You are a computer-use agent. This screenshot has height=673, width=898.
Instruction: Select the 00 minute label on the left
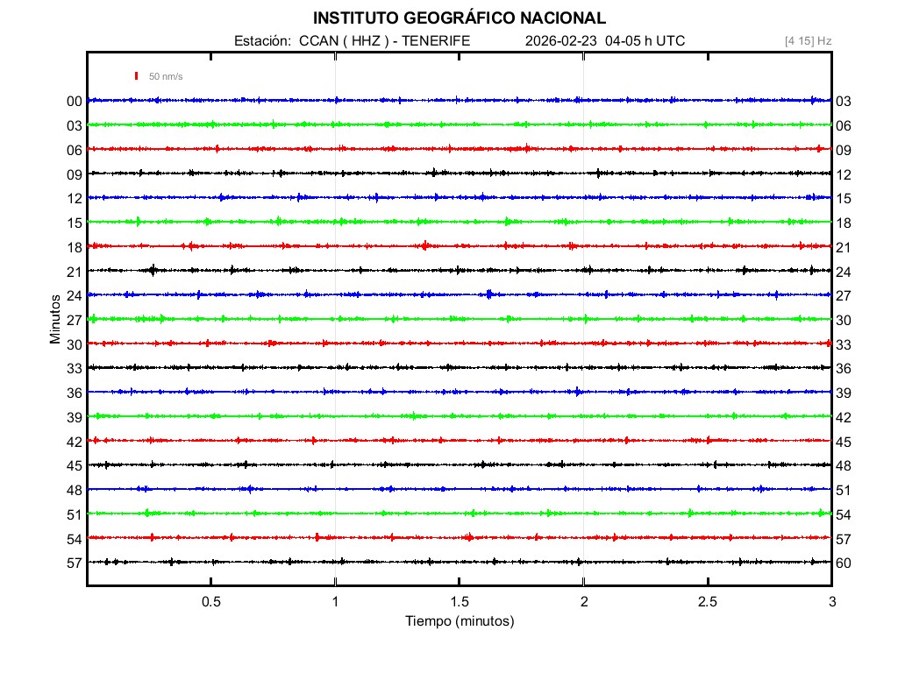[73, 100]
